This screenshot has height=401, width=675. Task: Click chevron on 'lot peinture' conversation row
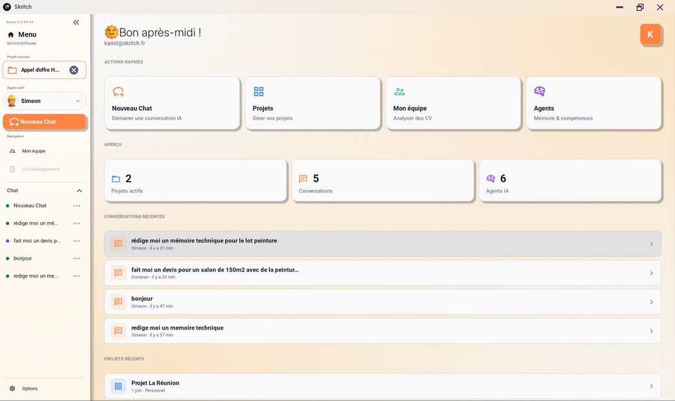coord(652,244)
